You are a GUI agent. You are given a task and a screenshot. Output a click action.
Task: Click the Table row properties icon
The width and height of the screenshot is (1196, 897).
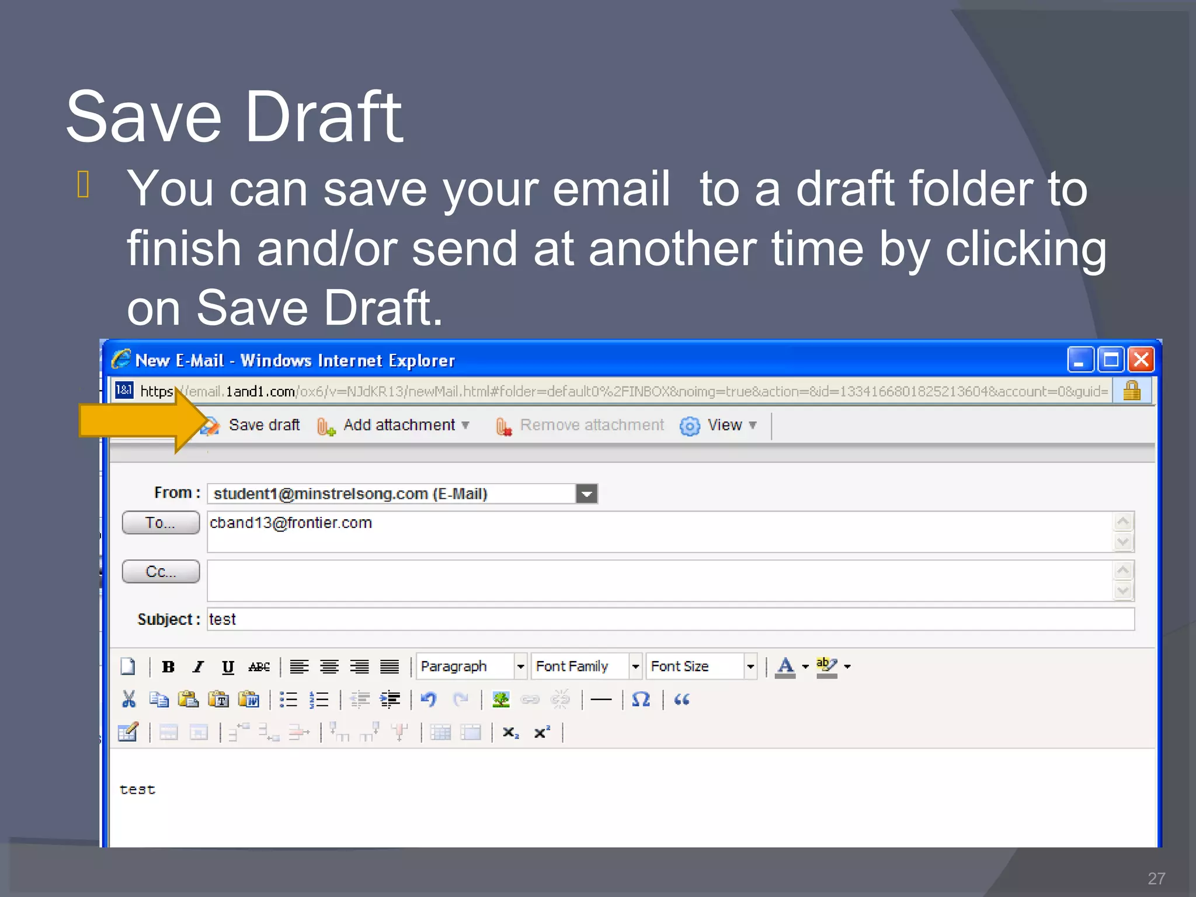point(169,732)
